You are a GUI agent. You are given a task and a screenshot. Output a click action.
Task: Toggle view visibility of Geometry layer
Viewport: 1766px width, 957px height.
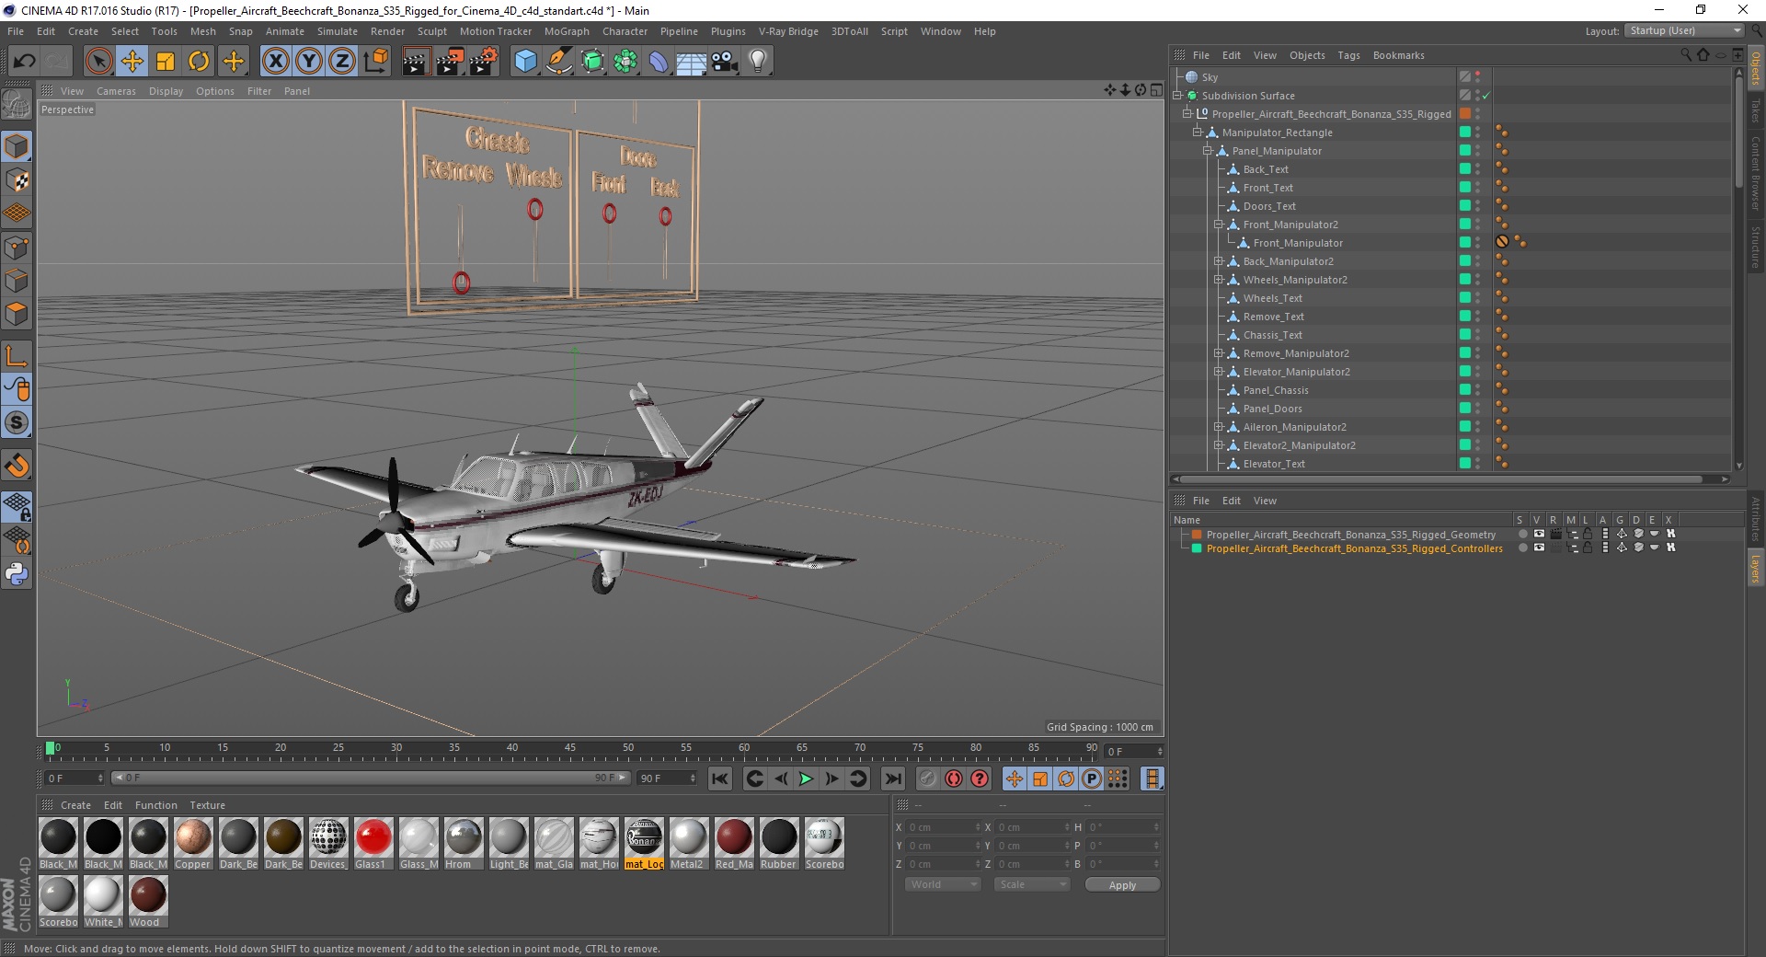[1539, 534]
